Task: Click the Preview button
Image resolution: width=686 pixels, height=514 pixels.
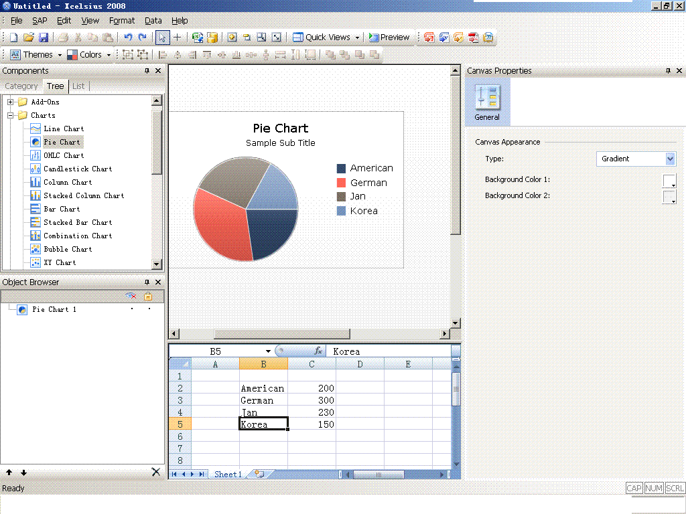Action: pos(389,37)
